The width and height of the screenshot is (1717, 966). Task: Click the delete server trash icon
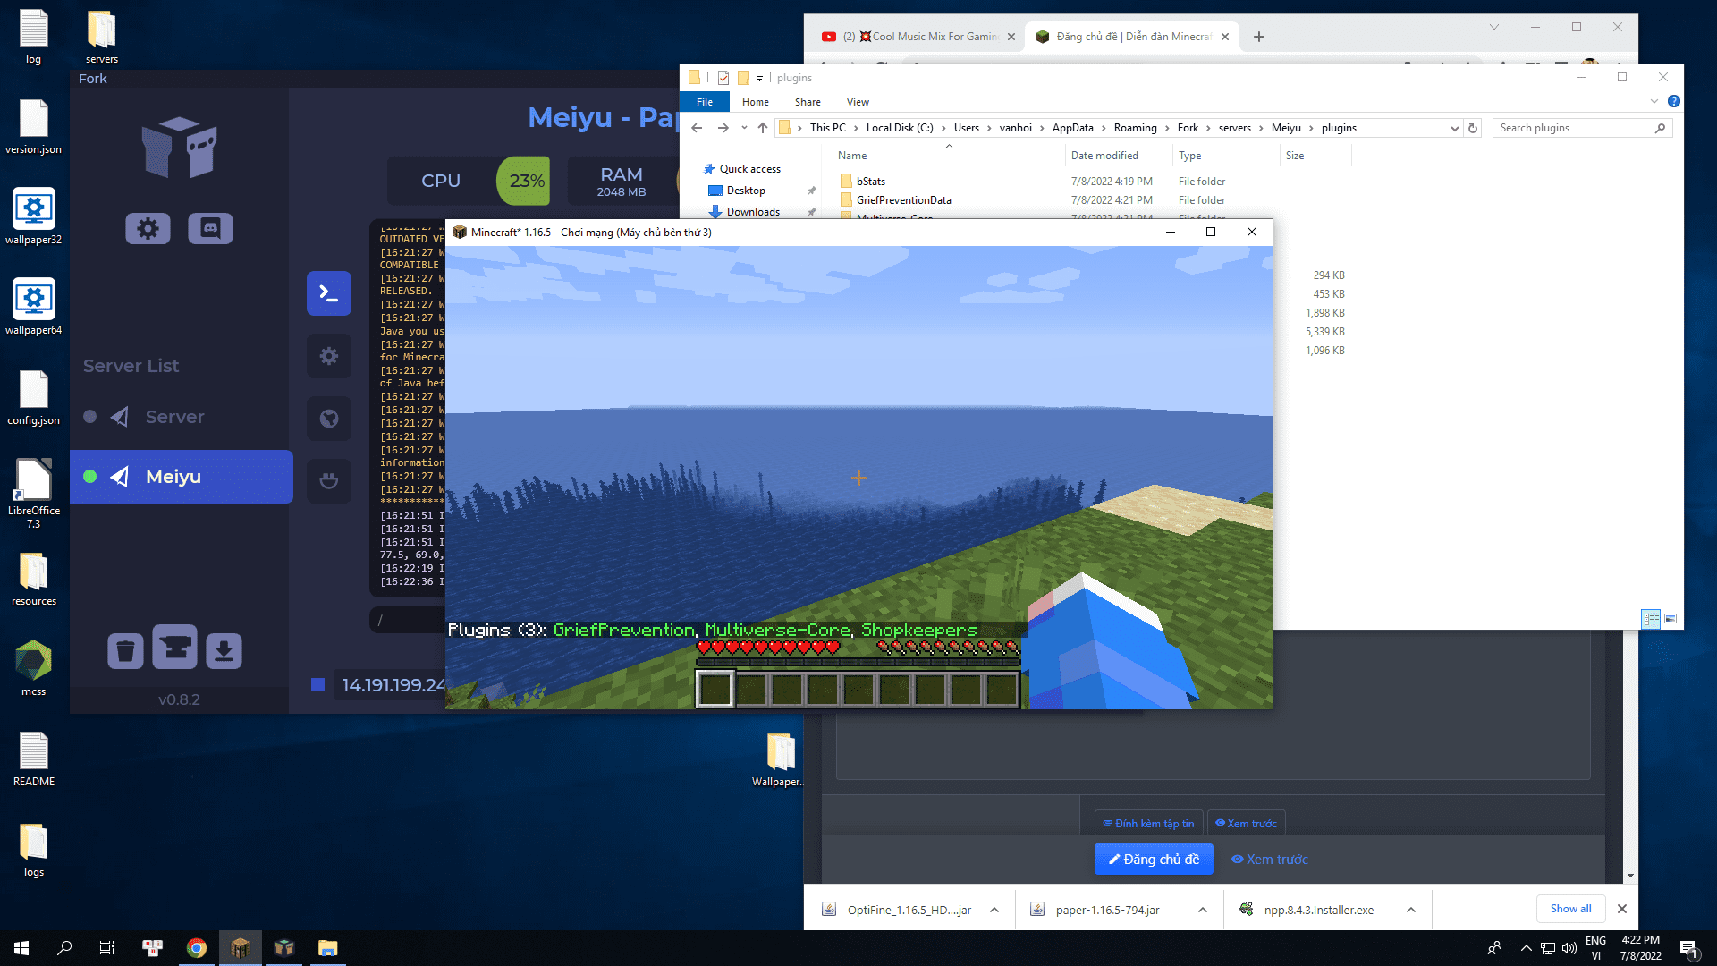click(x=125, y=650)
